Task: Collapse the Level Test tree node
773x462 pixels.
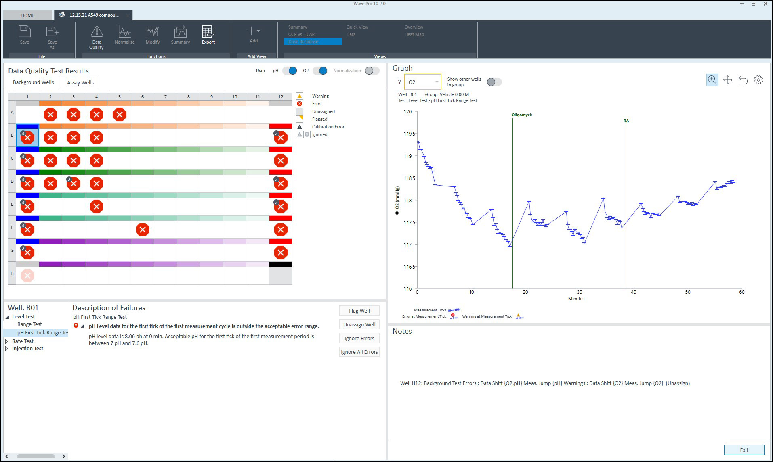Action: pyautogui.click(x=7, y=317)
